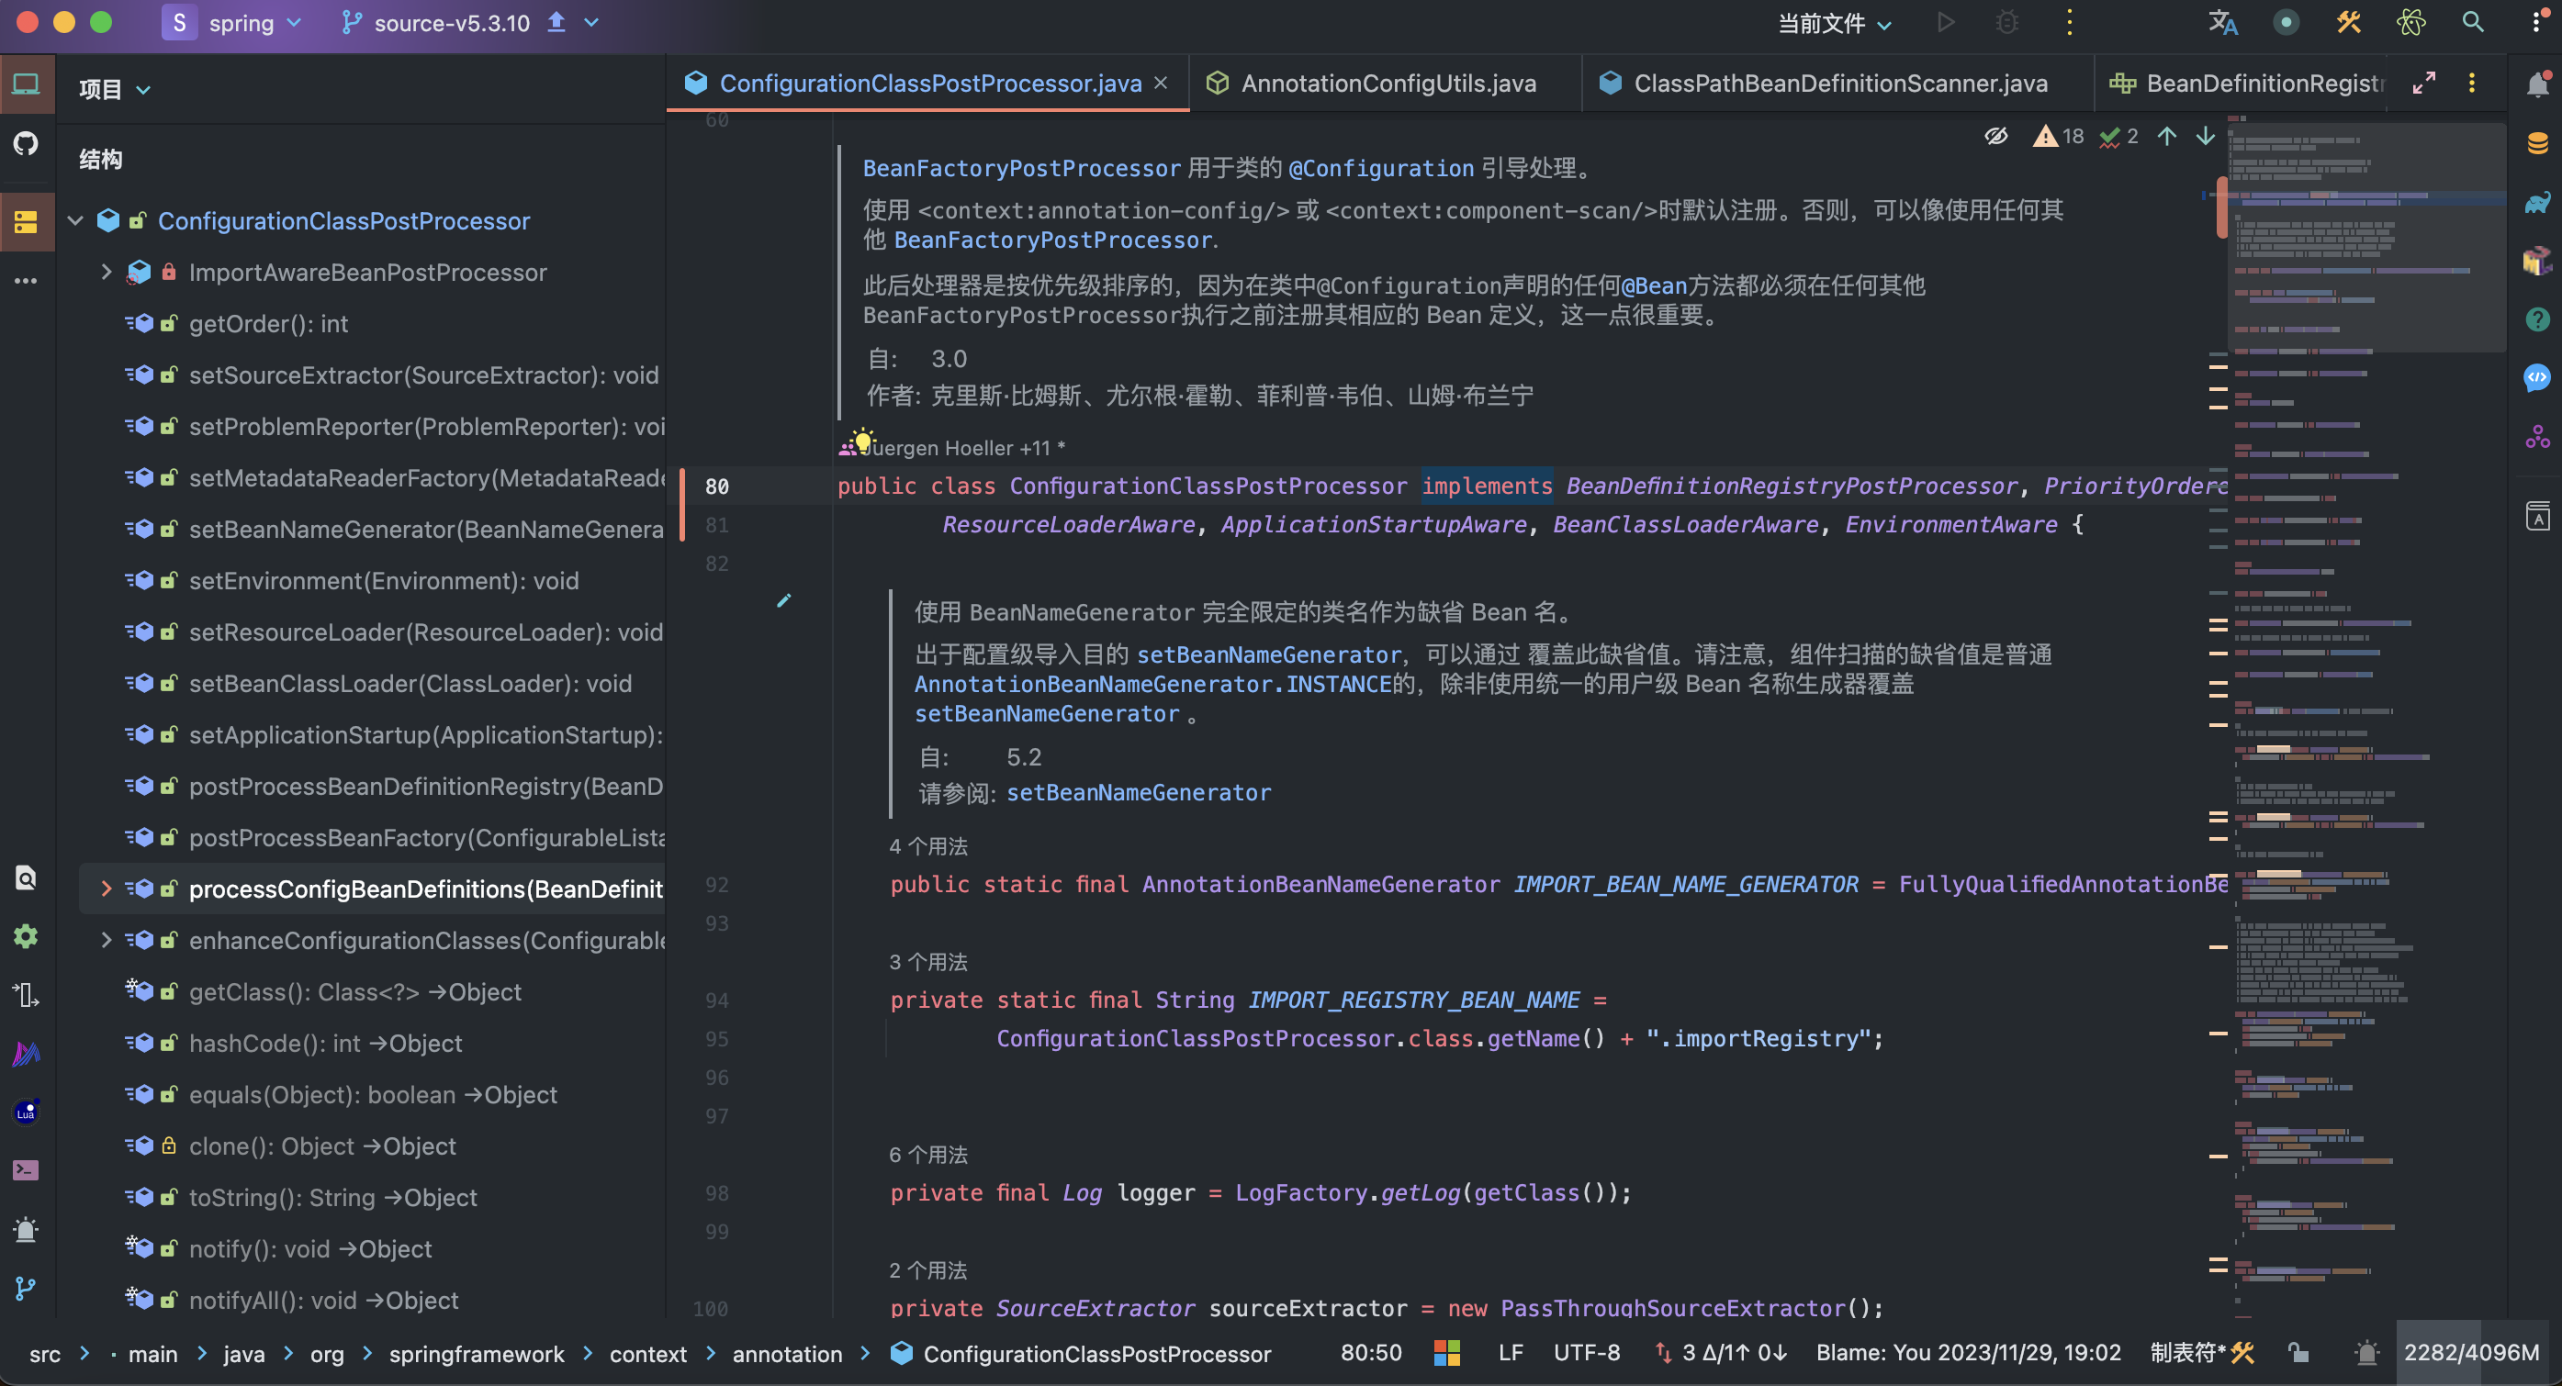Toggle rendered doc with the pencil gutter icon
This screenshot has width=2562, height=1386.
click(x=783, y=600)
